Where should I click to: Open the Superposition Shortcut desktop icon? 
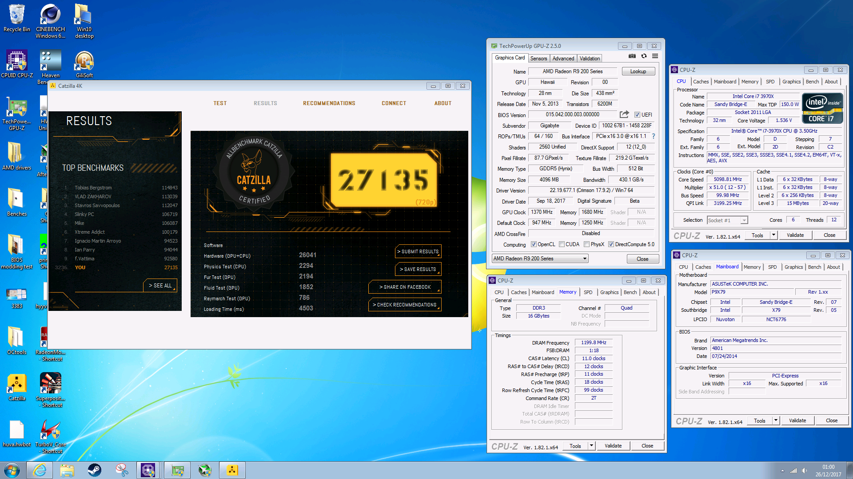point(51,390)
